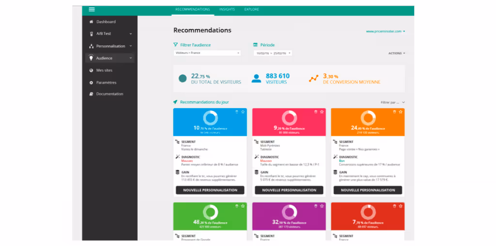Expand the Personnalisation submenu chevron

point(131,46)
